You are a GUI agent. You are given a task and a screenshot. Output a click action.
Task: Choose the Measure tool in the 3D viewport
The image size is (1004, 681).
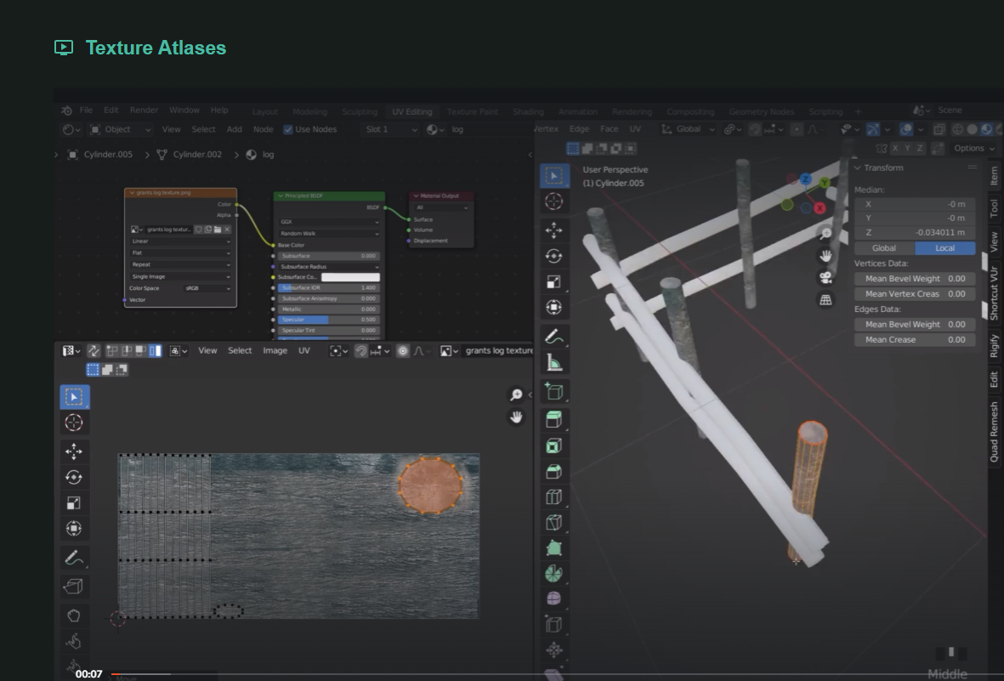click(x=553, y=363)
